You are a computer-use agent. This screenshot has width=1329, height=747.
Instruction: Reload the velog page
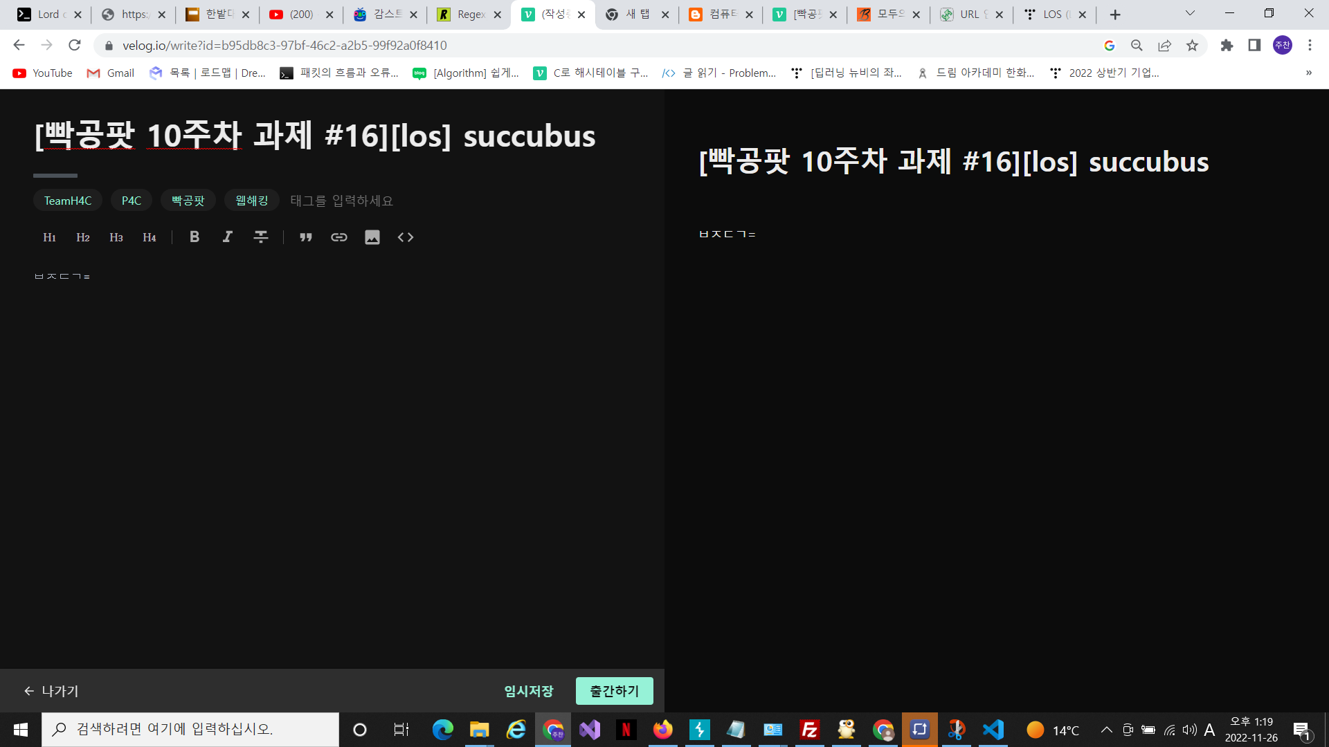(x=75, y=45)
